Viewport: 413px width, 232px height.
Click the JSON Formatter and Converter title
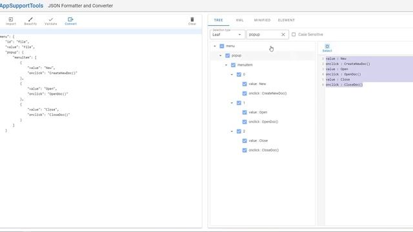click(80, 6)
